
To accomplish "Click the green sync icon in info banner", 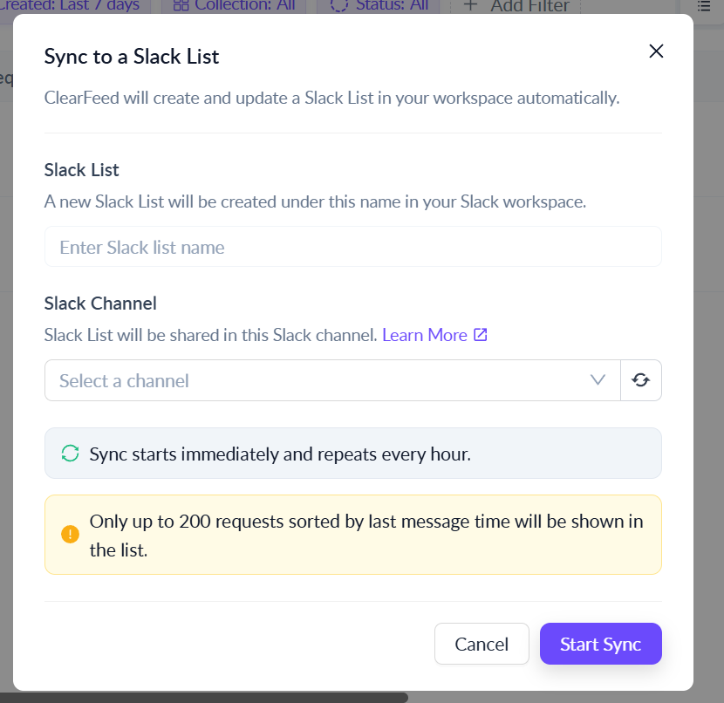I will 70,454.
